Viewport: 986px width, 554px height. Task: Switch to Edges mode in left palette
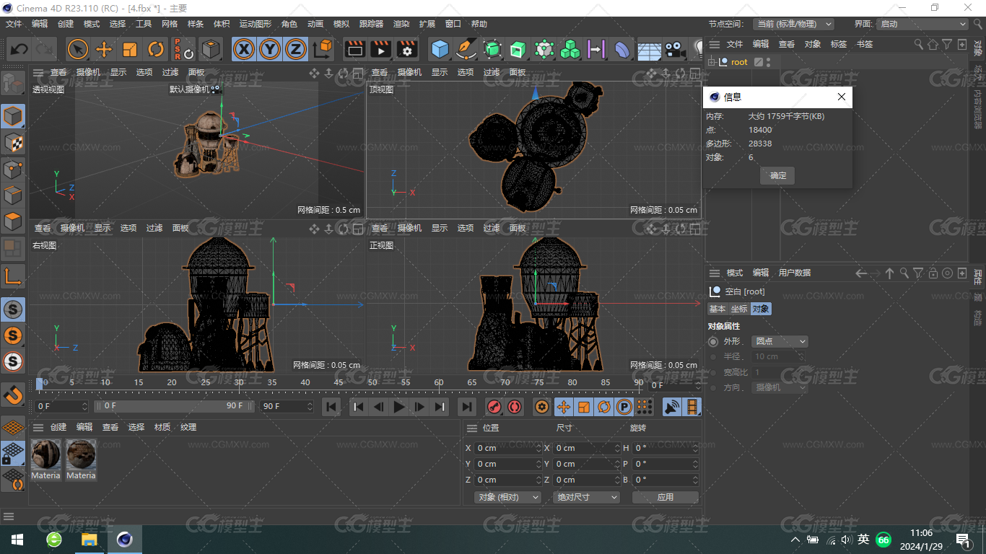click(x=13, y=195)
